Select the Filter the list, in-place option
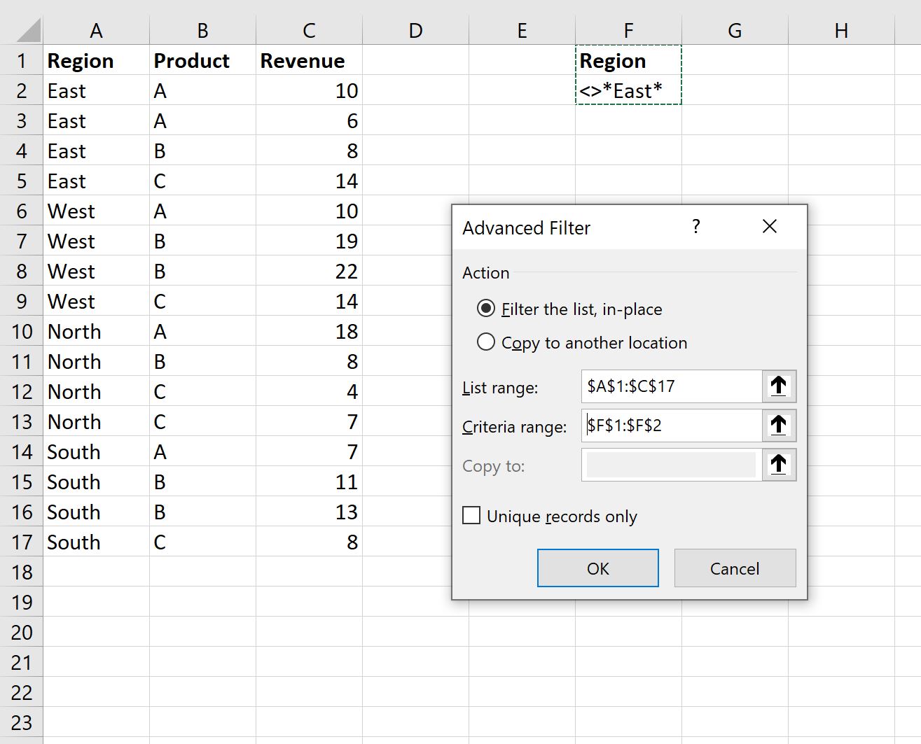921x744 pixels. [x=486, y=308]
